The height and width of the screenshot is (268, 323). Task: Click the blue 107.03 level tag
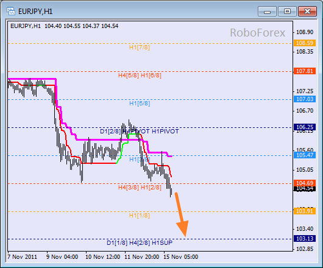click(x=305, y=99)
